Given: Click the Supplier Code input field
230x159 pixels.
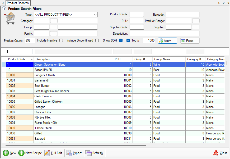Looking at the screenshot, I should click(137, 27).
